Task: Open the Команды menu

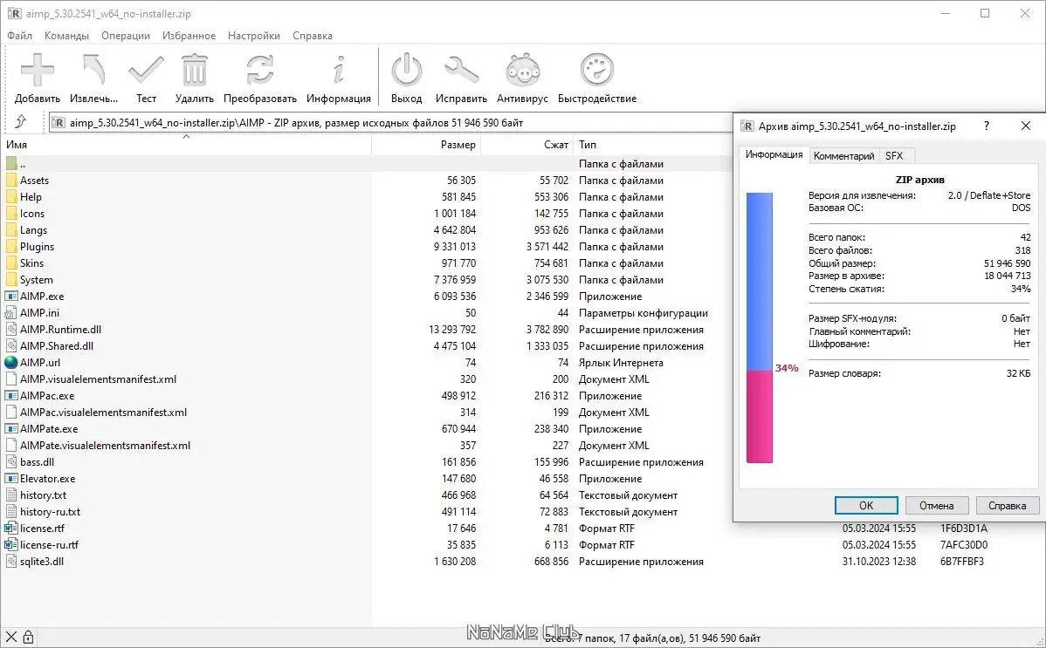Action: pyautogui.click(x=66, y=36)
